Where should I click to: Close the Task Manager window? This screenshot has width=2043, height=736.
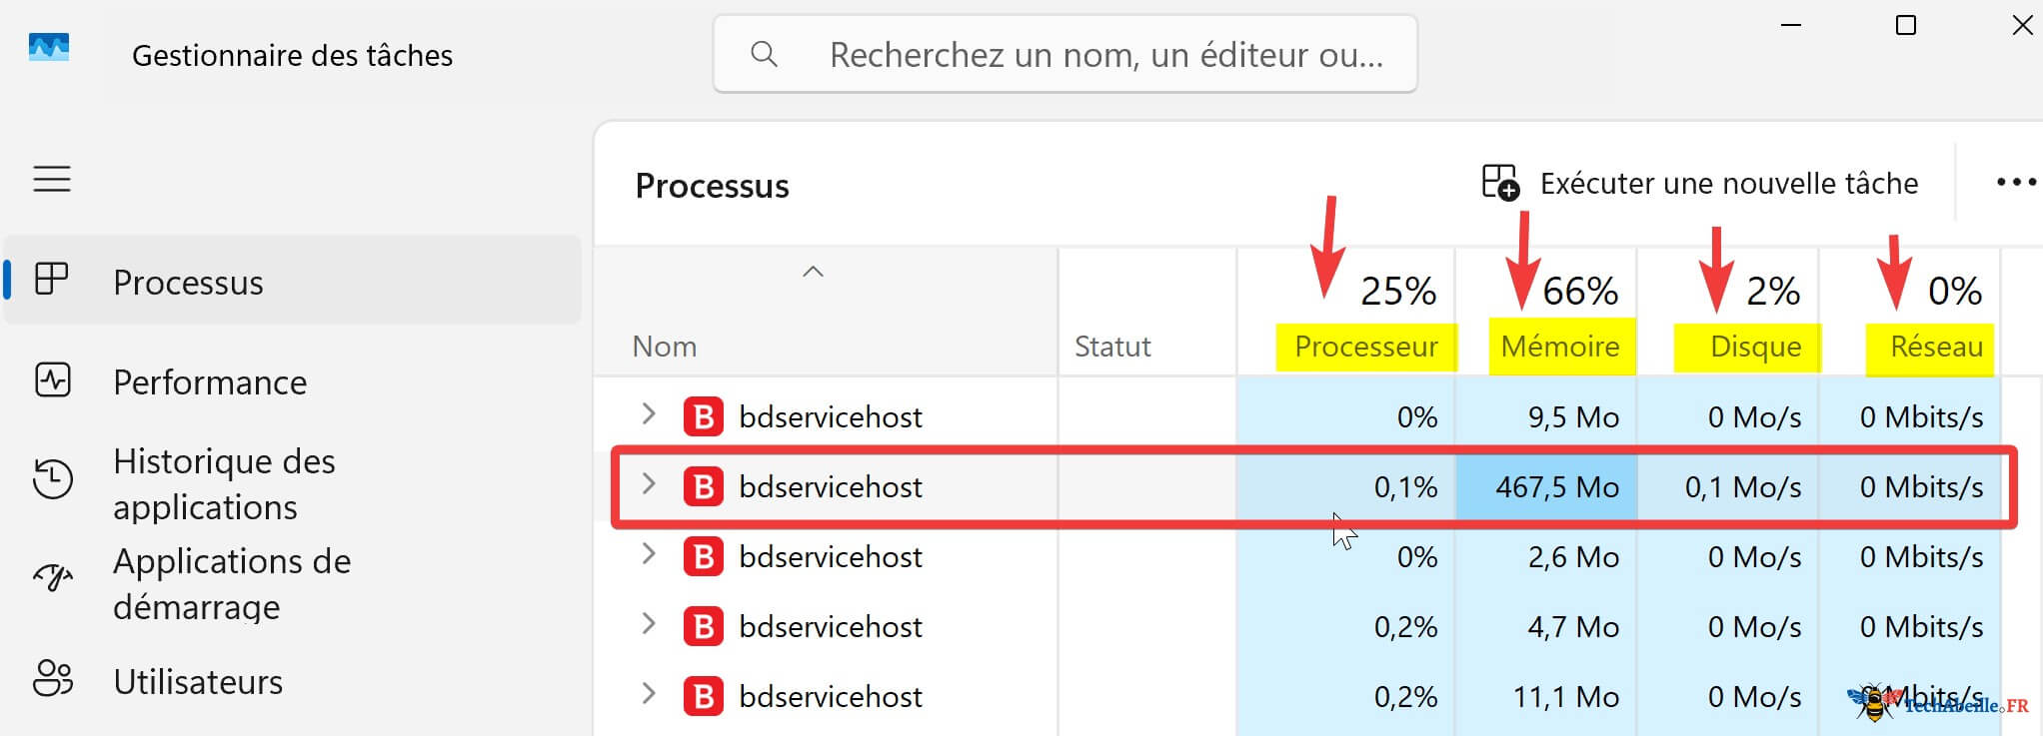pyautogui.click(x=2021, y=25)
